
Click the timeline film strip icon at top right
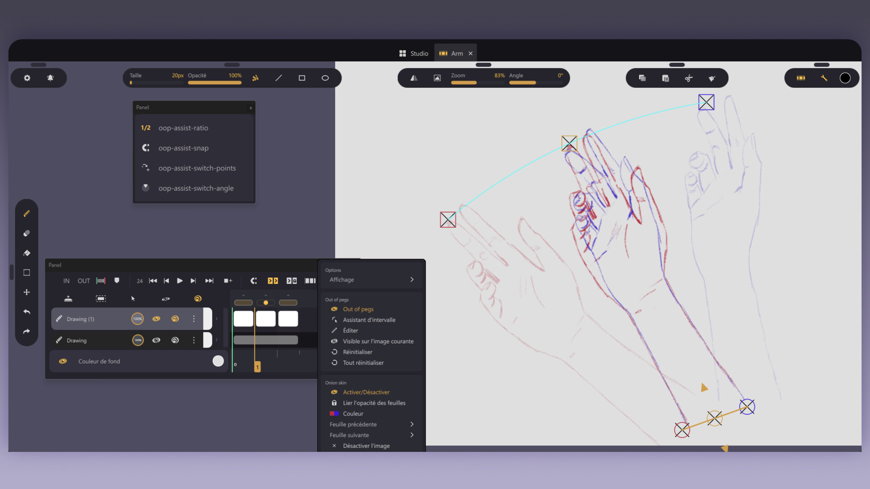tap(801, 78)
